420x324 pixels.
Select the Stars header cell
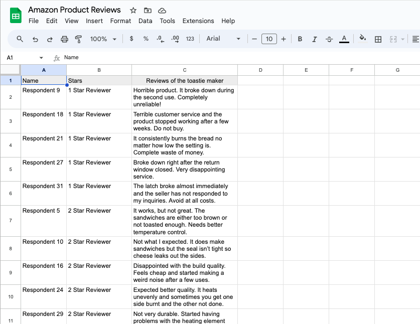coord(99,81)
